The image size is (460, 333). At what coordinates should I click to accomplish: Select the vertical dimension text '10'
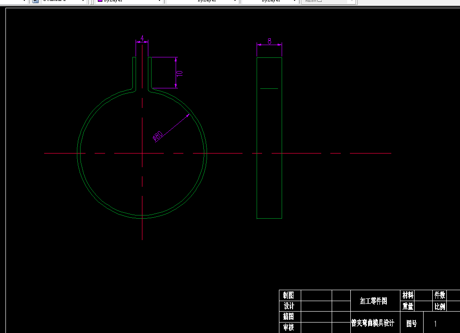[x=179, y=73]
